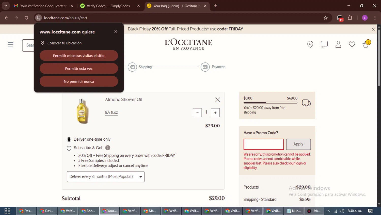Apply the promo code
Screen dimensions: 381x215
[298, 144]
